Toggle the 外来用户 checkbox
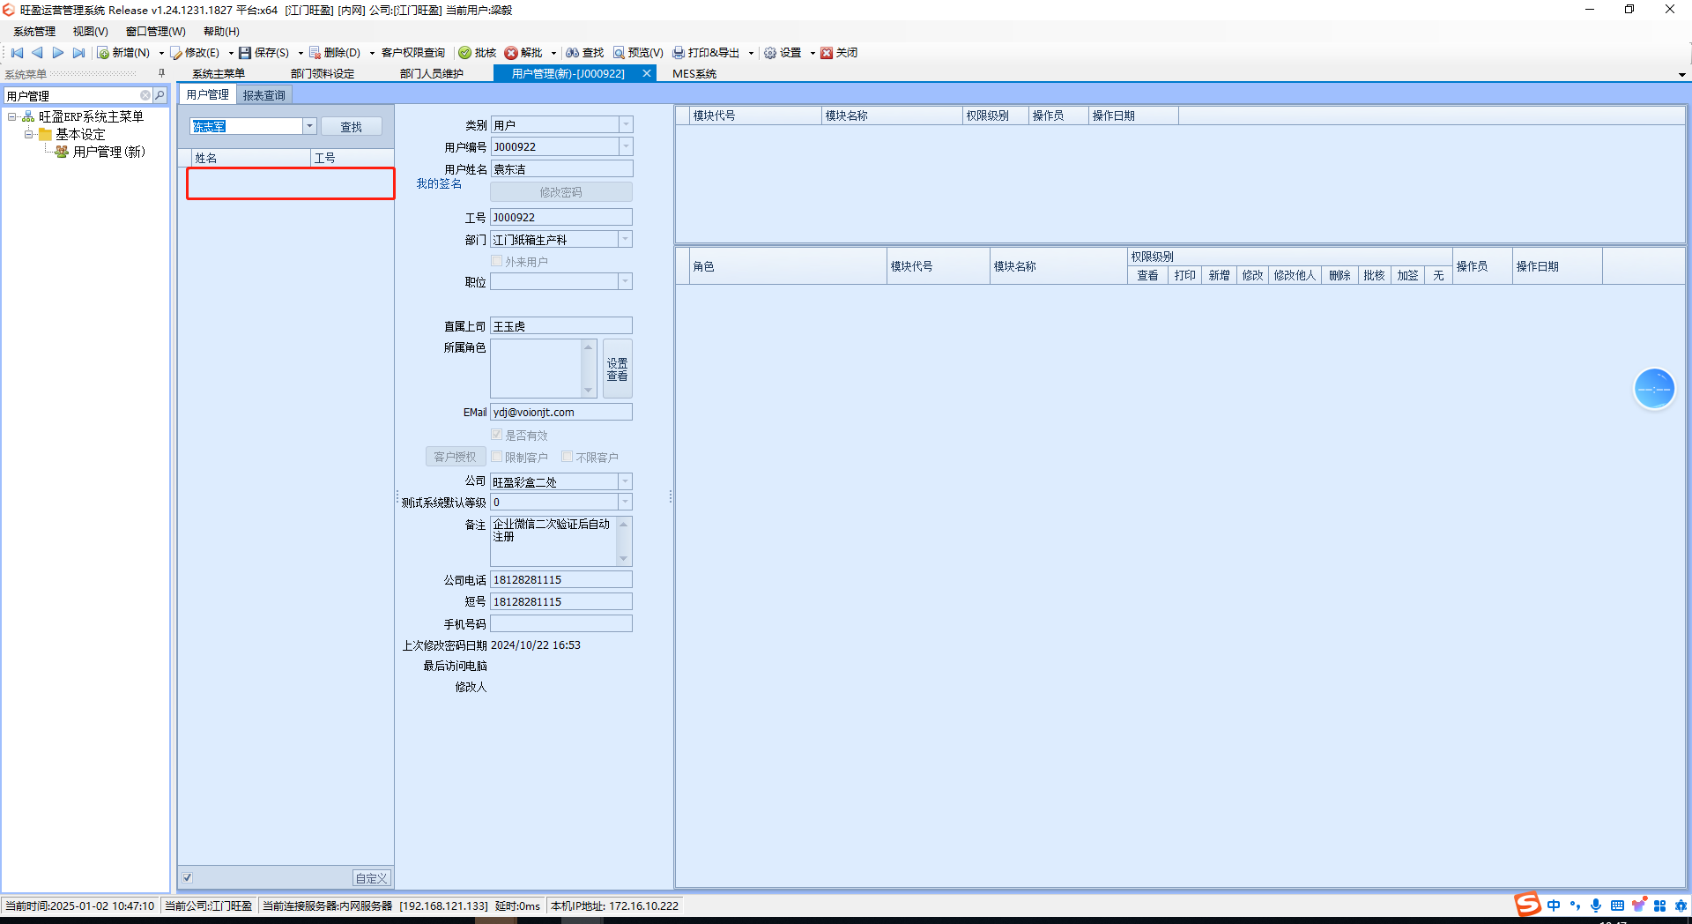Image resolution: width=1692 pixels, height=924 pixels. [497, 261]
